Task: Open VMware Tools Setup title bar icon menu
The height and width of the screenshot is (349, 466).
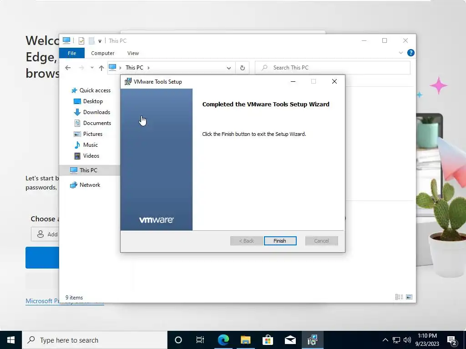Action: [128, 82]
